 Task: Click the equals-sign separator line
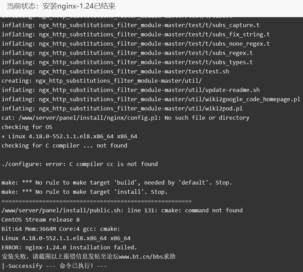[x=97, y=201]
